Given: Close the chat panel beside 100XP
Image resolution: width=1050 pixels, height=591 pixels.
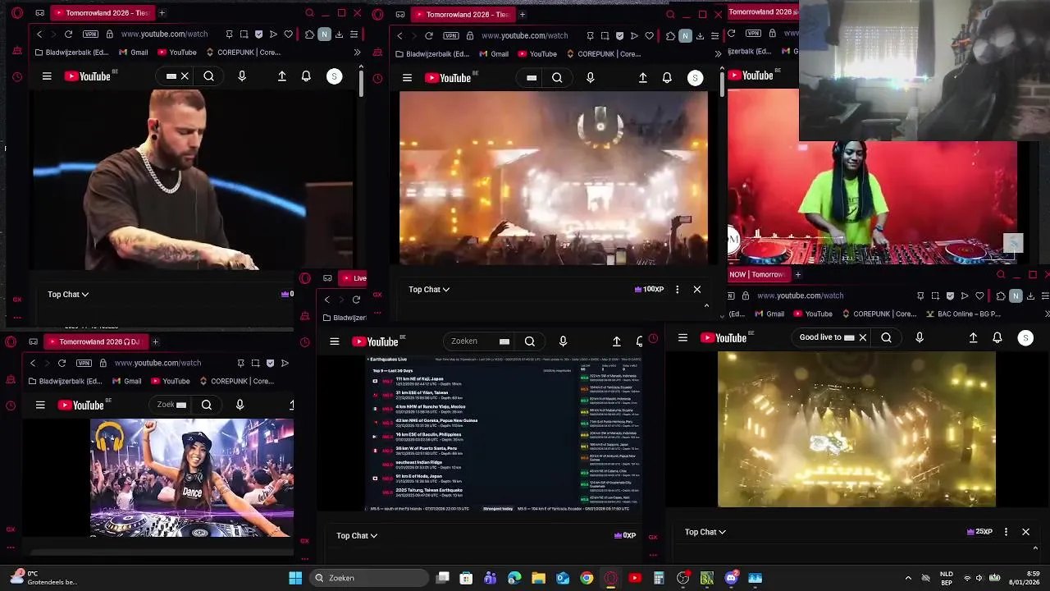Looking at the screenshot, I should click(697, 289).
